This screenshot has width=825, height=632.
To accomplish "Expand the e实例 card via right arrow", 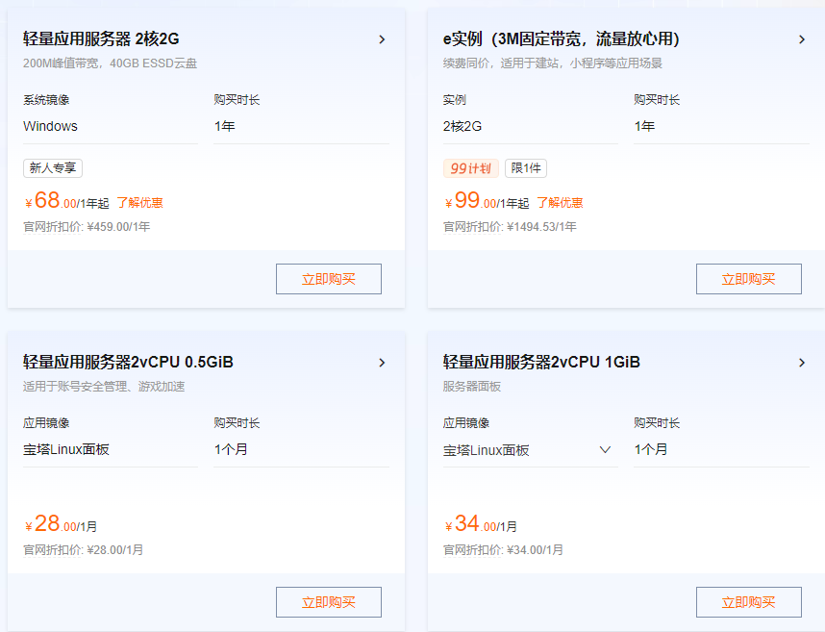I will tap(802, 39).
